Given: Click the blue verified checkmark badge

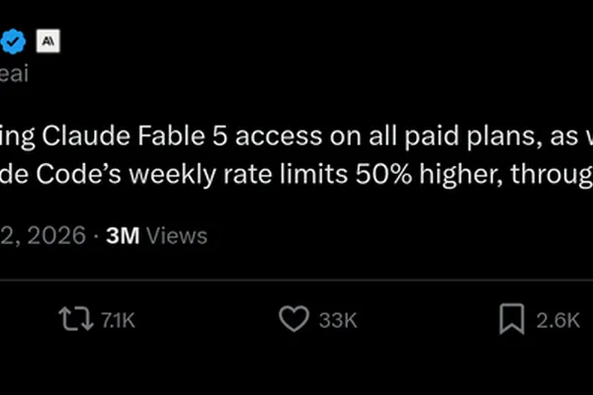Looking at the screenshot, I should click(13, 41).
